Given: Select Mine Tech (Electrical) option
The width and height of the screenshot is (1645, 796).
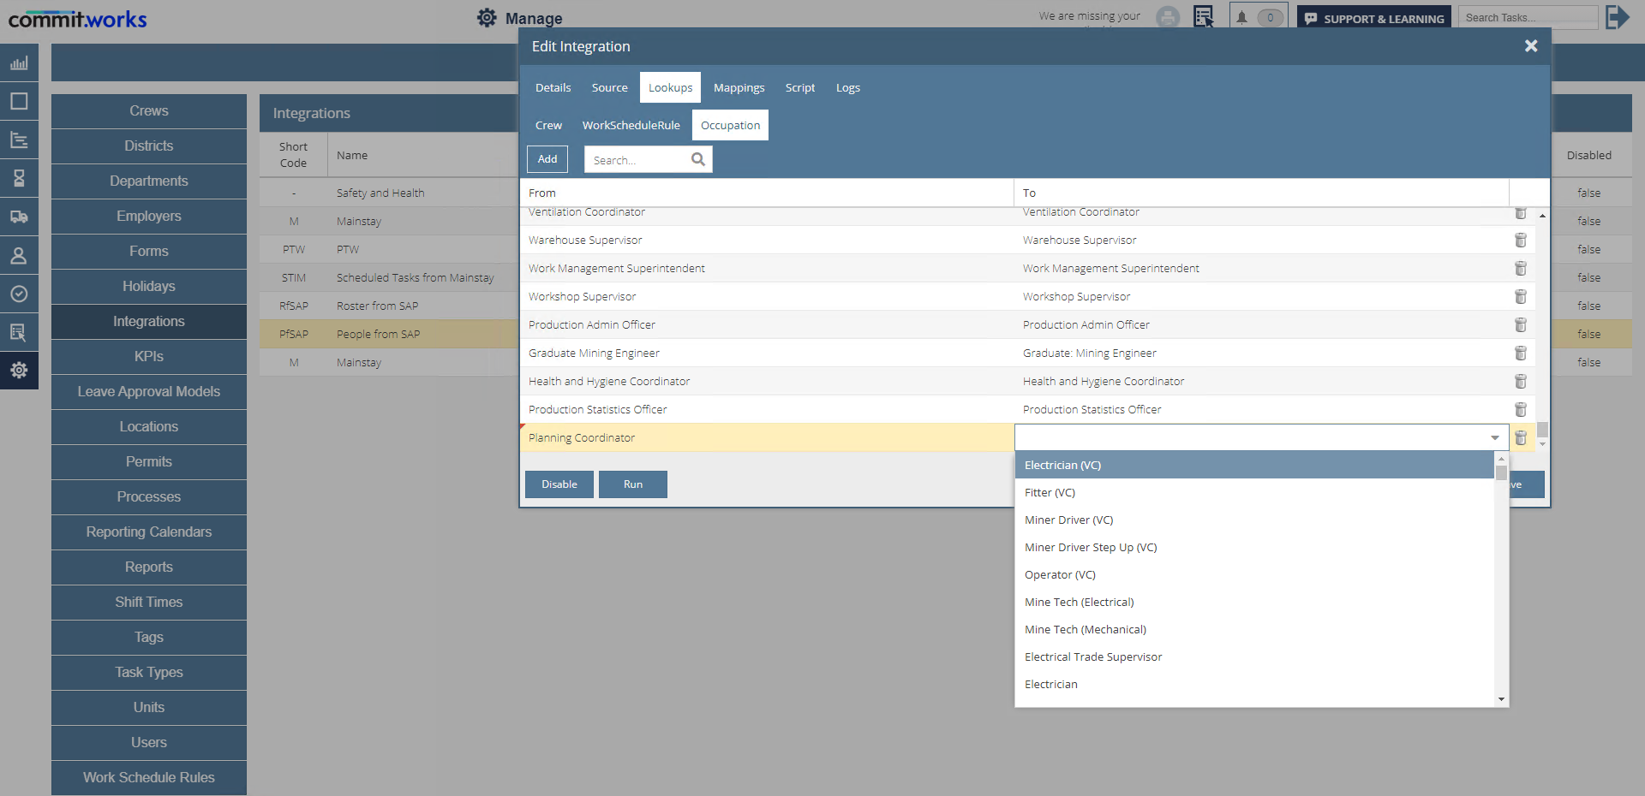Looking at the screenshot, I should (x=1254, y=603).
